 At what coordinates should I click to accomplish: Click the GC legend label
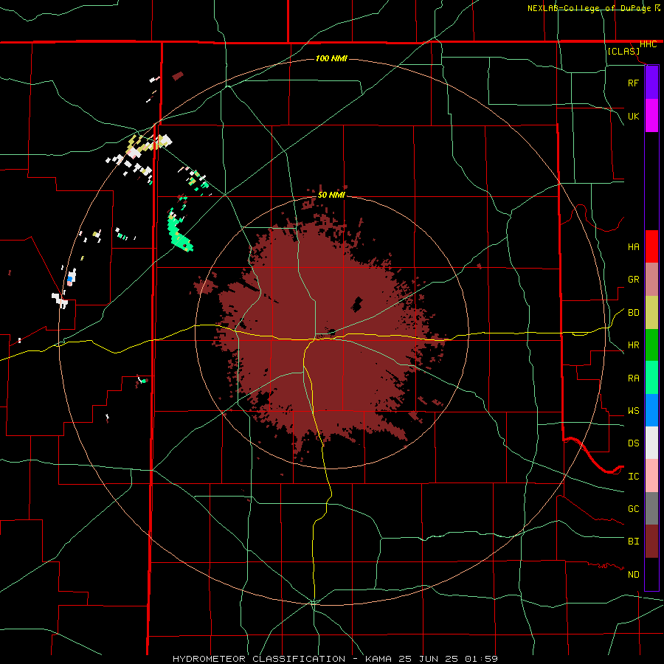(x=633, y=508)
